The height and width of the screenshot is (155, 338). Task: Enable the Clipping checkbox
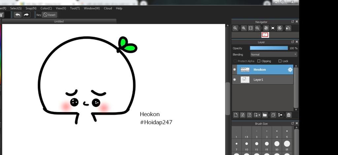coord(259,61)
